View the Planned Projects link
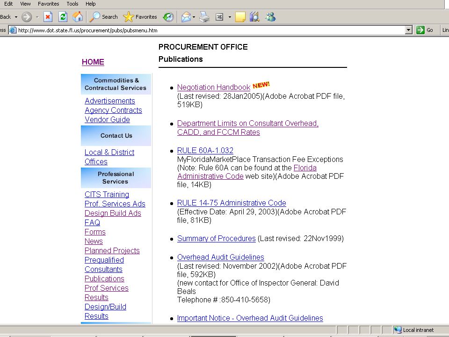Image resolution: width=449 pixels, height=337 pixels. tap(112, 250)
